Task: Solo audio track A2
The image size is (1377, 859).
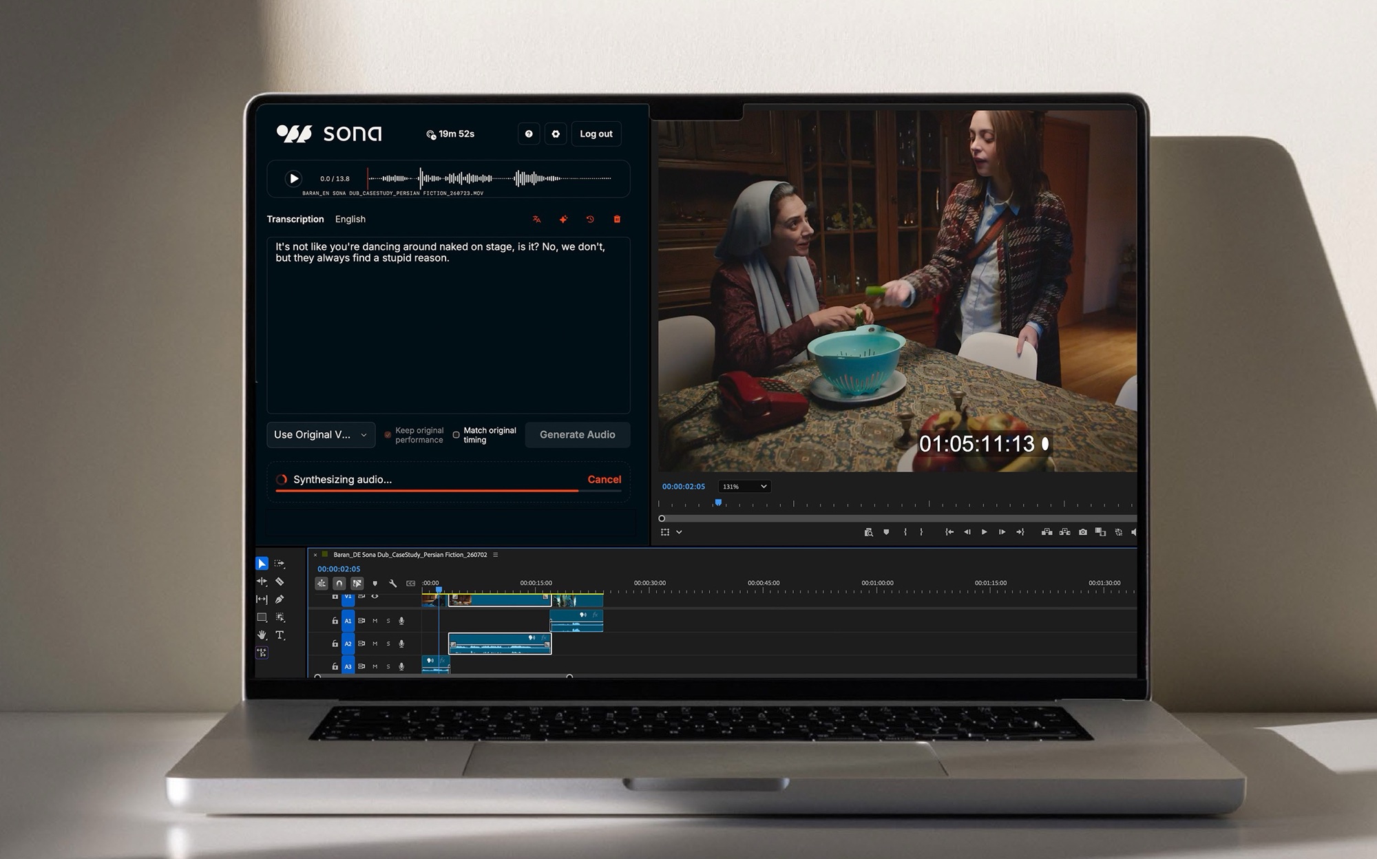Action: (388, 644)
